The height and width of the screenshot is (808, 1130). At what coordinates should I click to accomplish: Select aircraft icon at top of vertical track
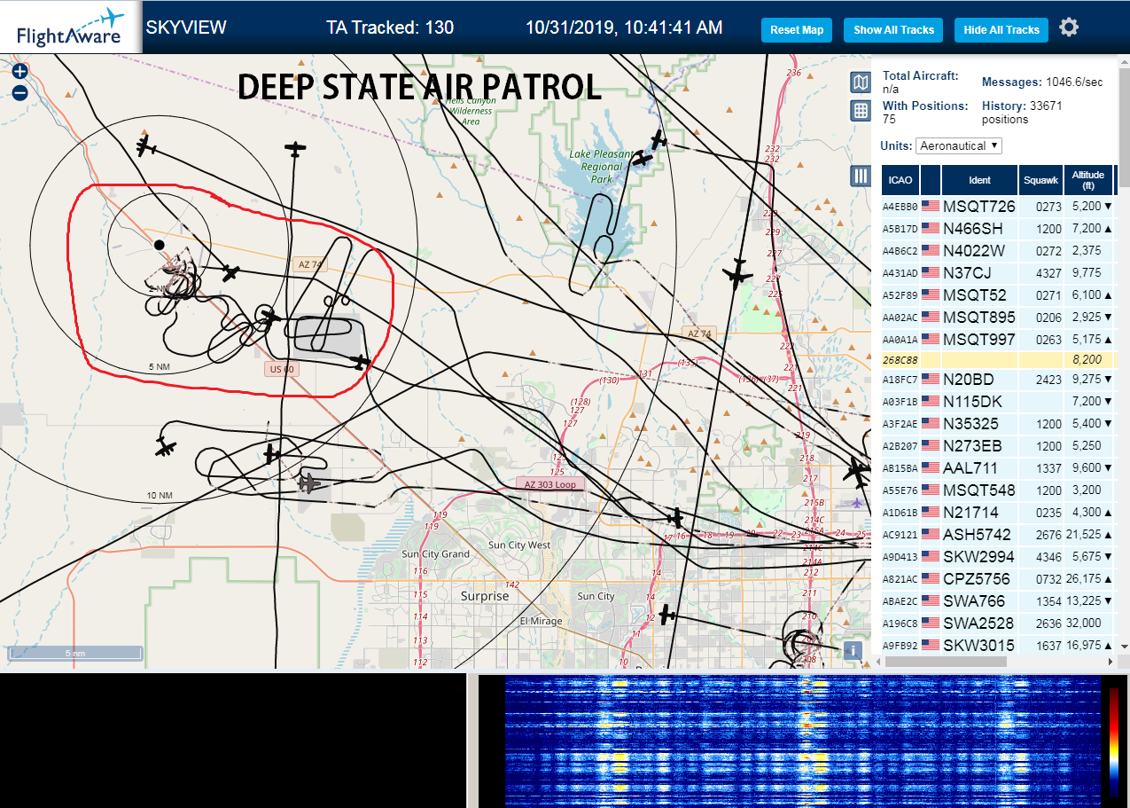(295, 148)
